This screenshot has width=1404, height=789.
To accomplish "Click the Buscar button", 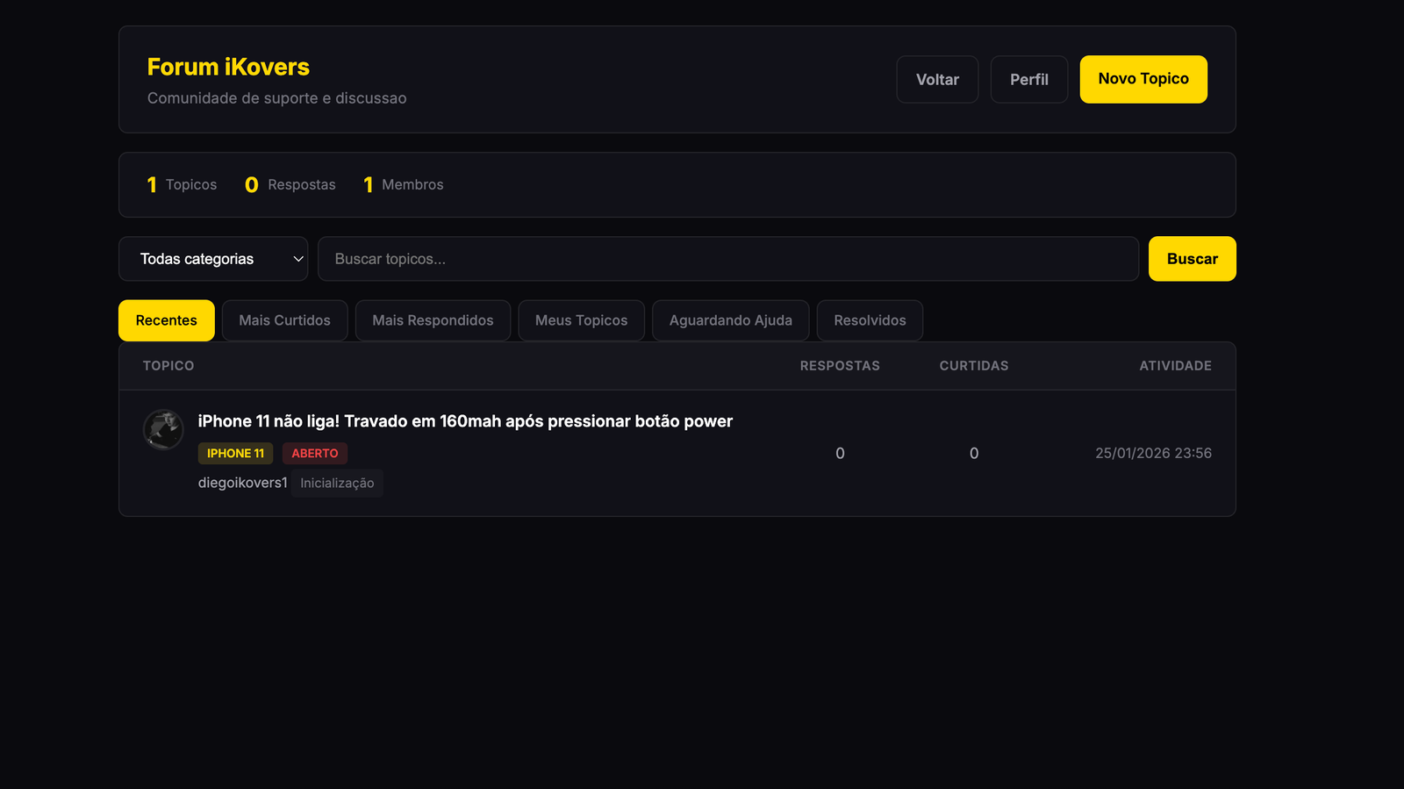I will (x=1192, y=259).
